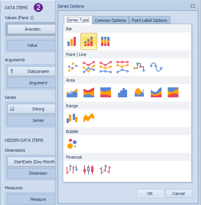Screen dimensions: 201x205
Task: Choose the Full-Stacked Bar series icon
Action: [x=105, y=41]
